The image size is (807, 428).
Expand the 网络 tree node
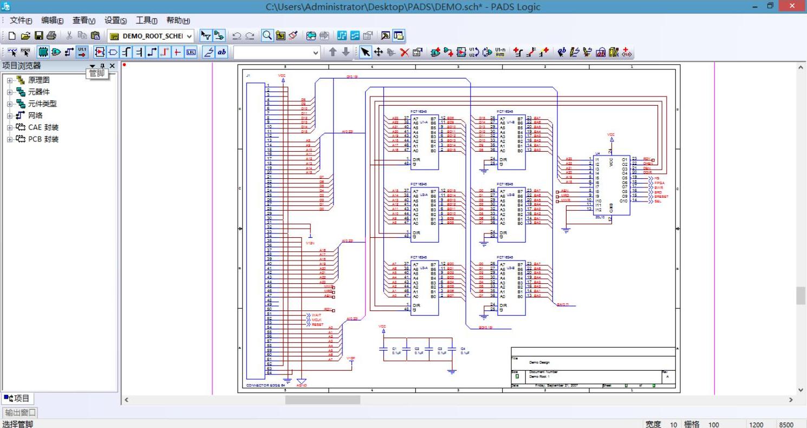[x=10, y=115]
